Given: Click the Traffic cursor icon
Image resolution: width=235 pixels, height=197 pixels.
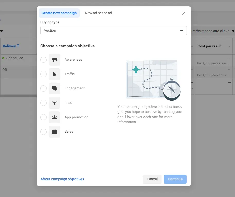Looking at the screenshot, I should [x=55, y=74].
